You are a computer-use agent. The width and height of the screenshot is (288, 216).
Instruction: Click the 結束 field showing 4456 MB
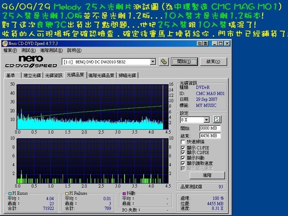(210, 136)
